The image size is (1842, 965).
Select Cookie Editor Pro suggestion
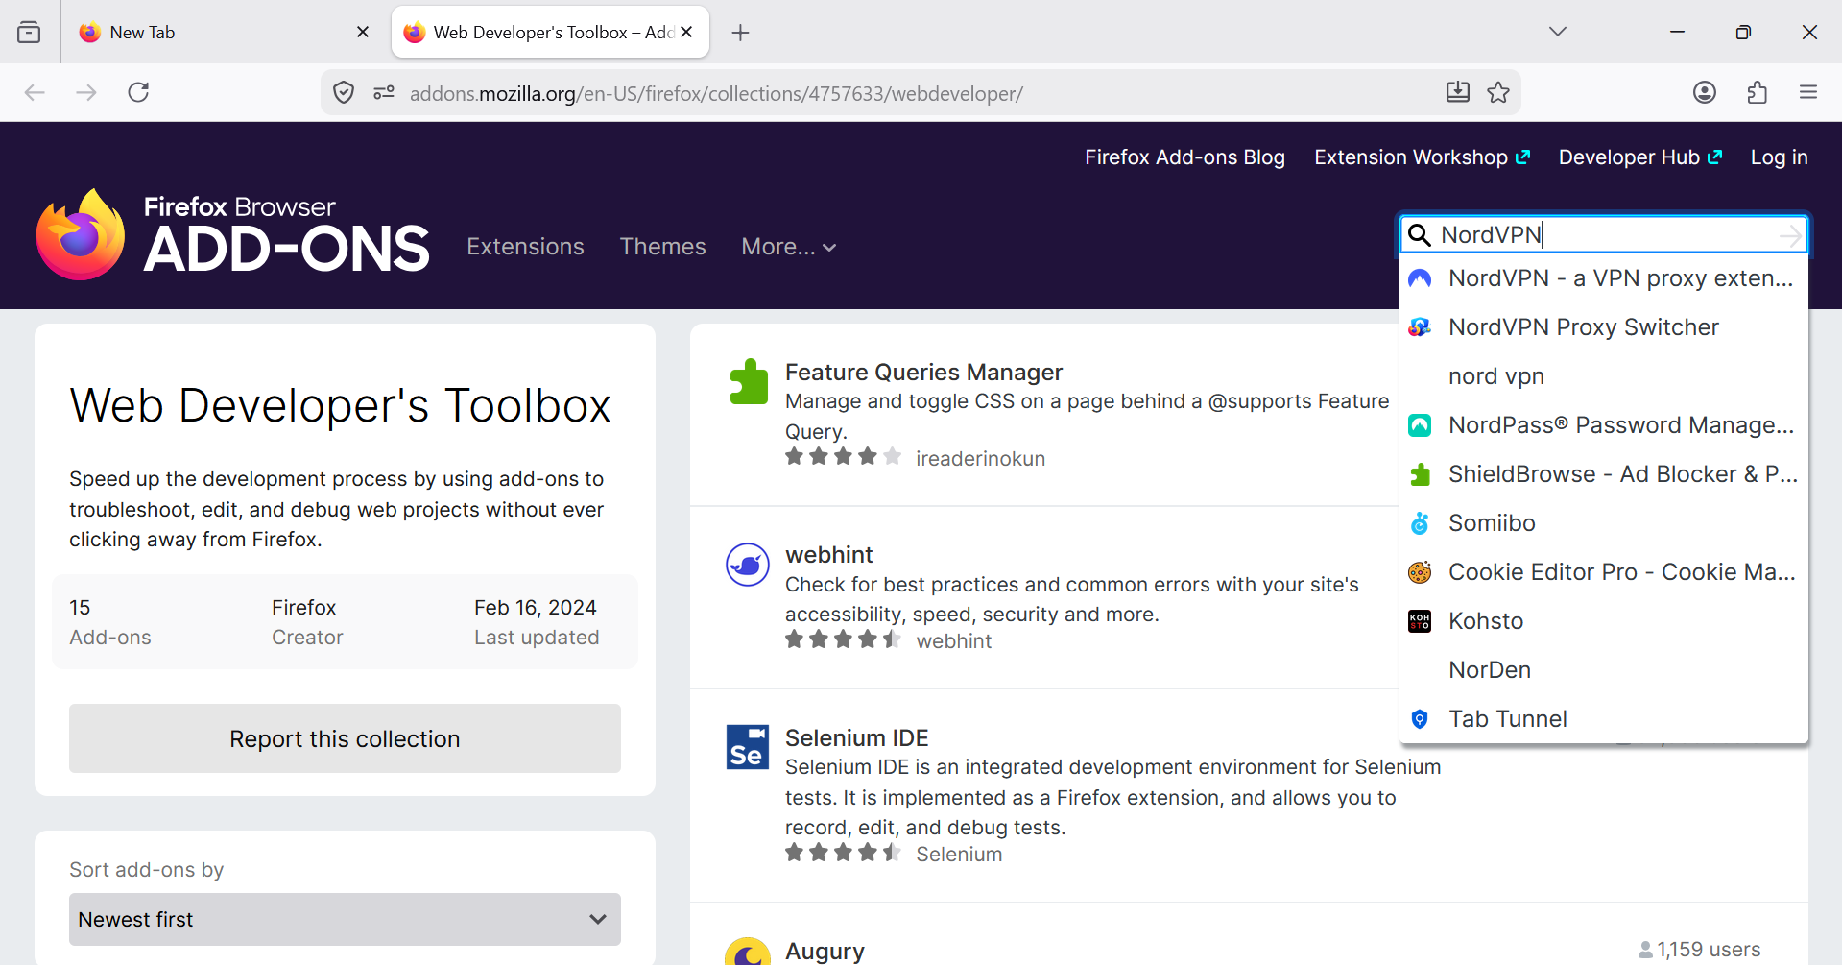coord(1604,572)
